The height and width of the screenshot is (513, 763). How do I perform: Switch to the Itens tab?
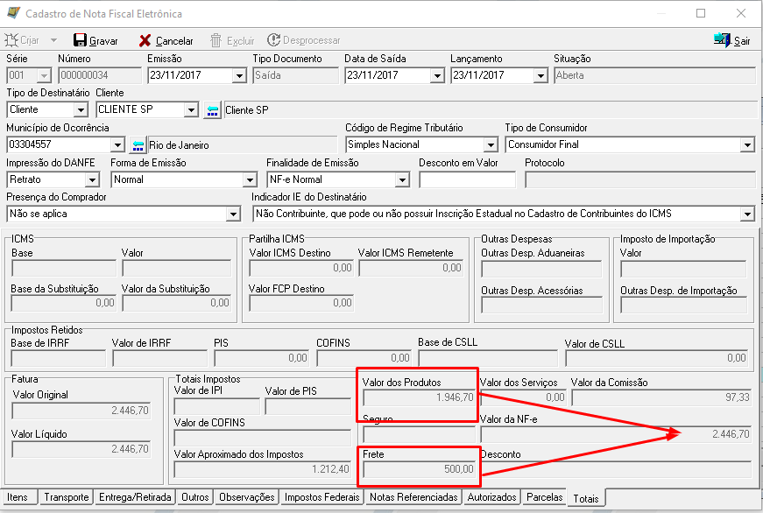pos(18,497)
